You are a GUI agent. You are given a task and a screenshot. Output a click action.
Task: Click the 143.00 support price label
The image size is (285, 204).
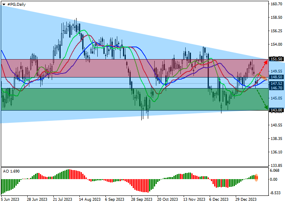276,110
